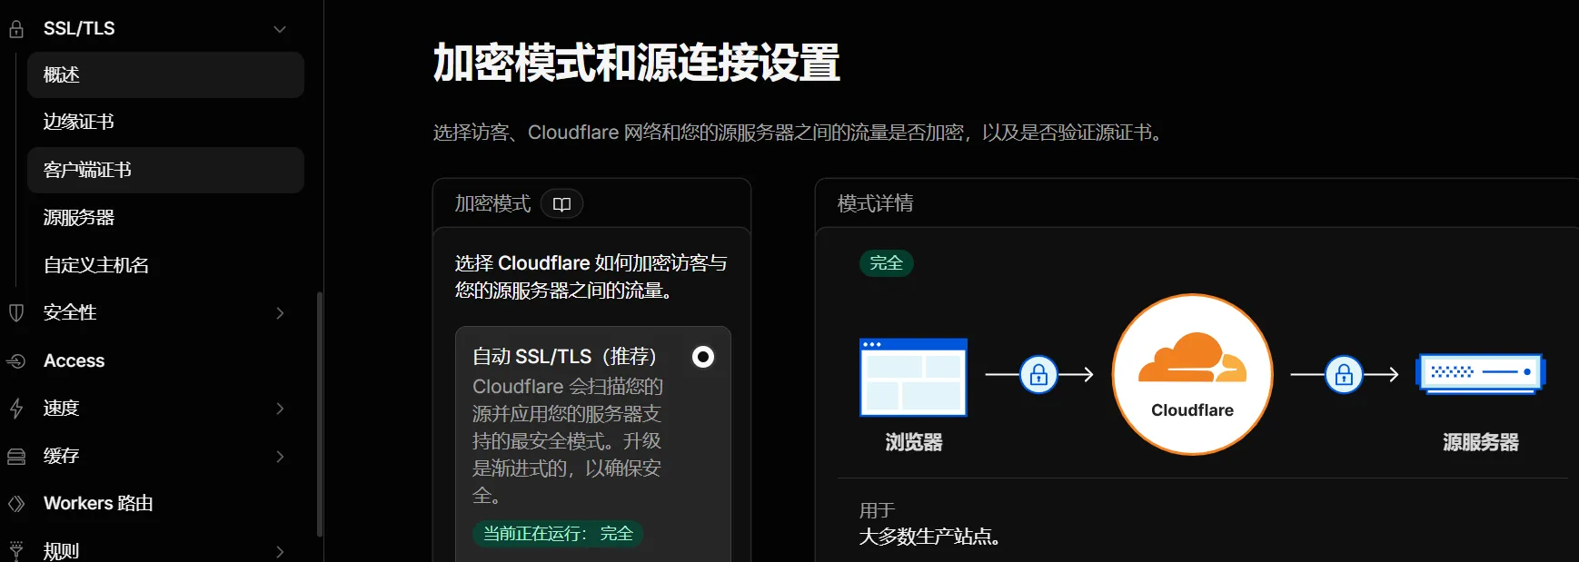
Task: Select the 概述 sidebar item
Action: [x=165, y=74]
